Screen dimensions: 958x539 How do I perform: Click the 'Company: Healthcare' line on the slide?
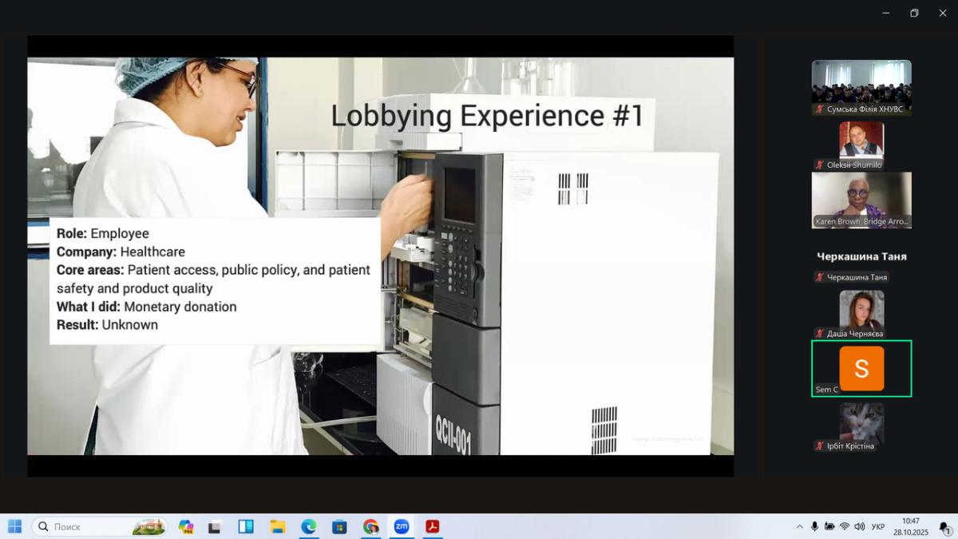tap(121, 252)
